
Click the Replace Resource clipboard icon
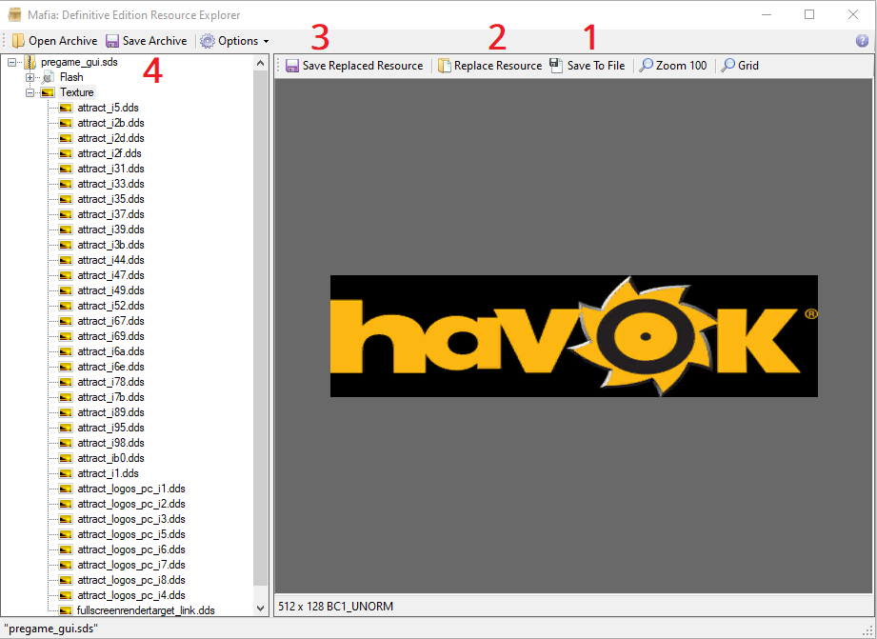(x=444, y=66)
